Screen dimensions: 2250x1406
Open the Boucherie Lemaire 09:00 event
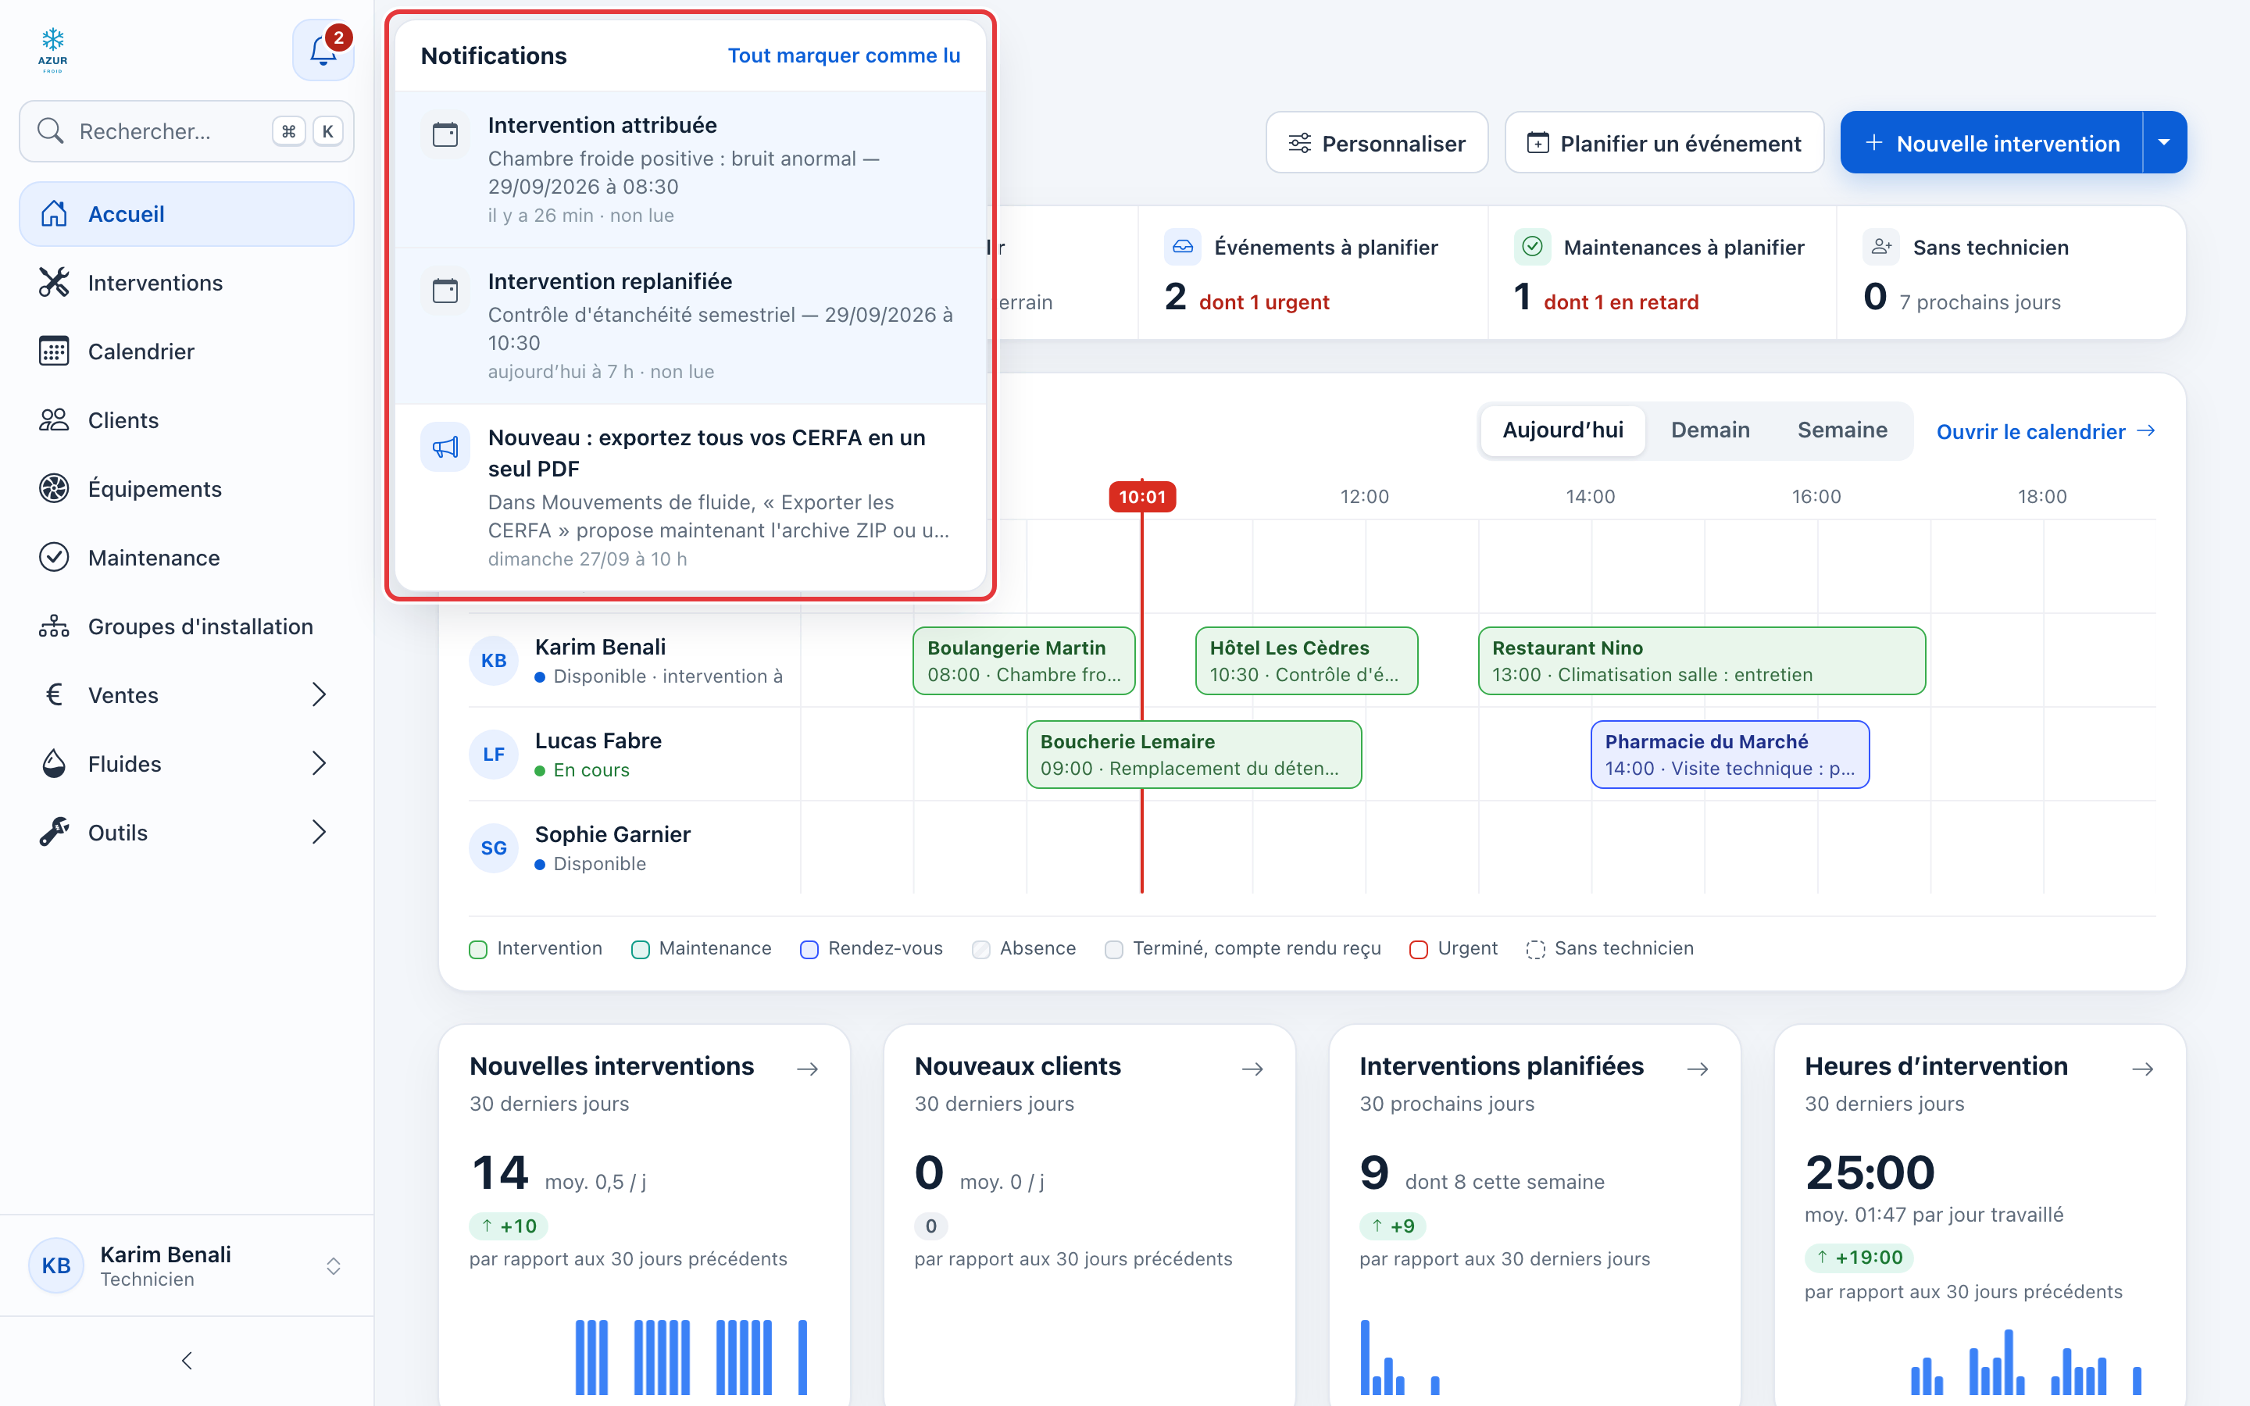1194,754
